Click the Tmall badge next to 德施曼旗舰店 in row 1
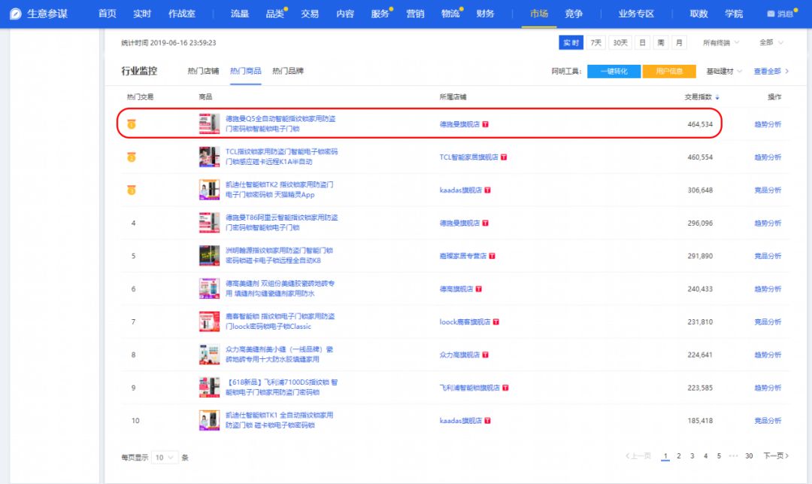The image size is (812, 484). pyautogui.click(x=485, y=124)
